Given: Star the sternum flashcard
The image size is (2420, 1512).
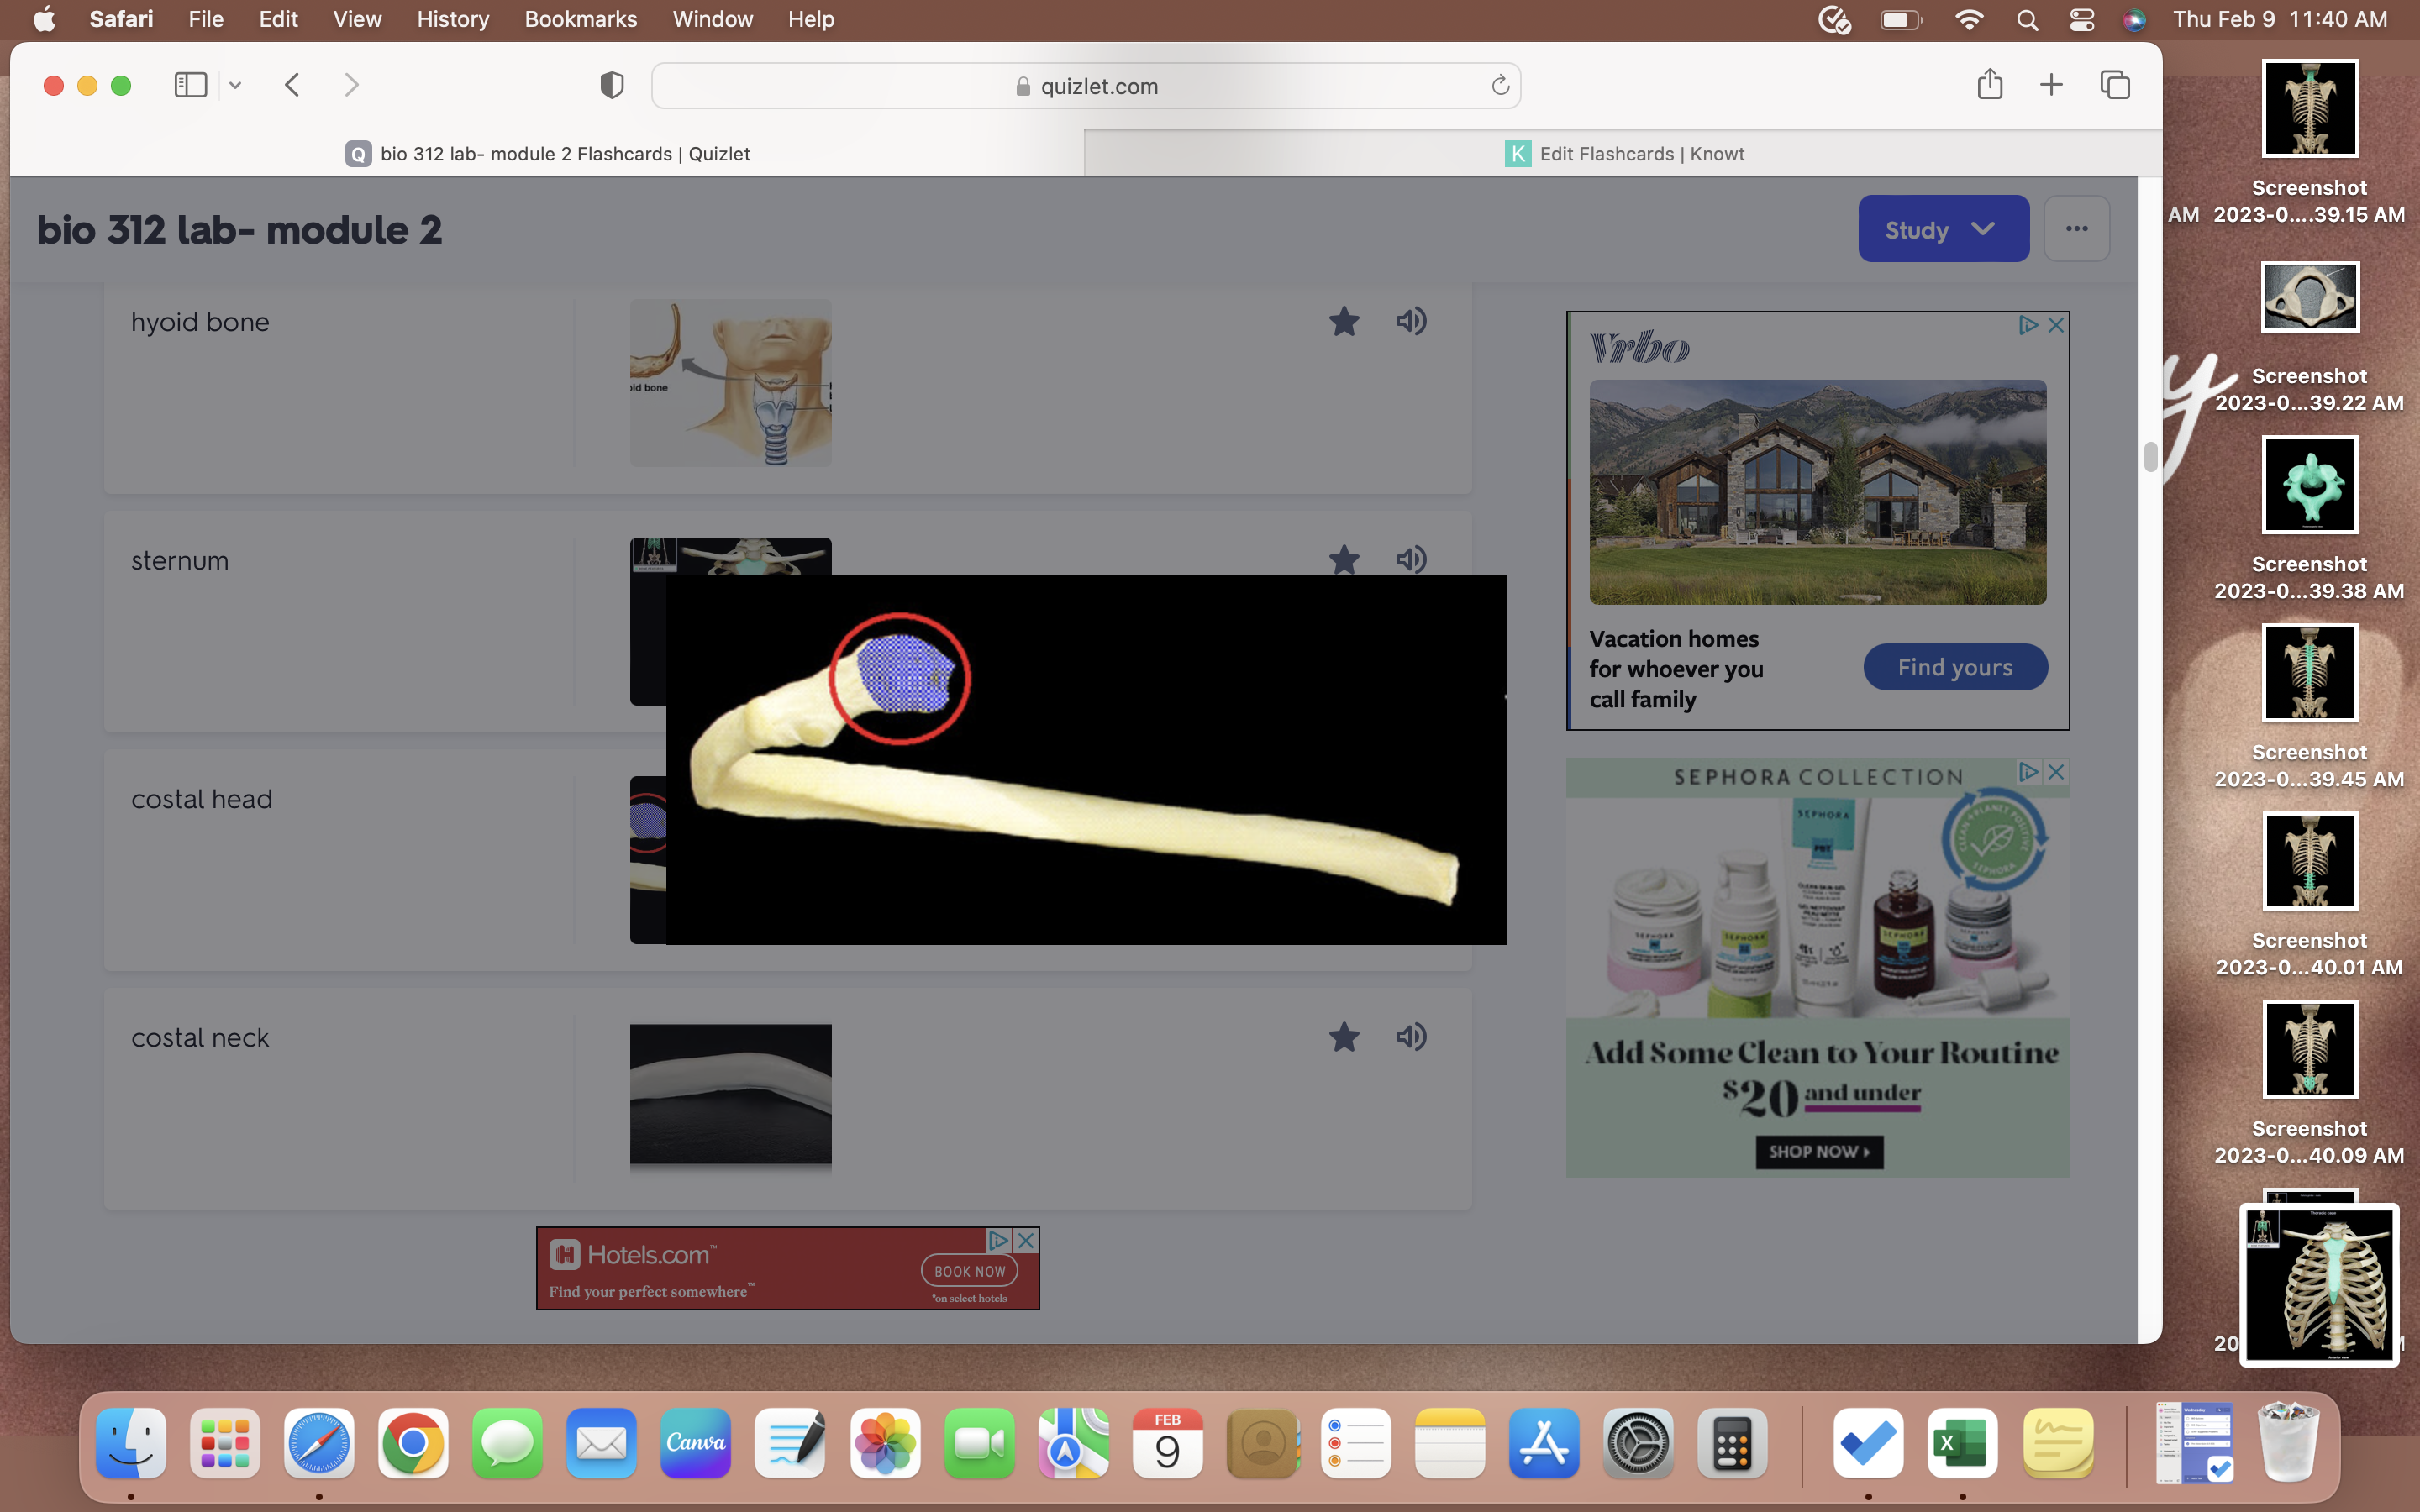Looking at the screenshot, I should click(1344, 559).
